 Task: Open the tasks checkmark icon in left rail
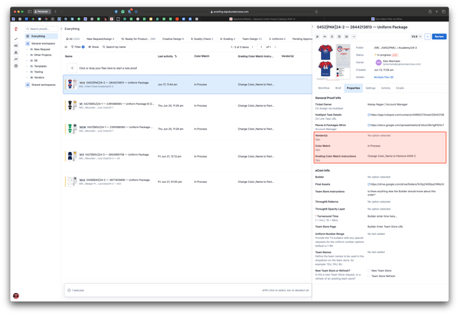click(17, 38)
